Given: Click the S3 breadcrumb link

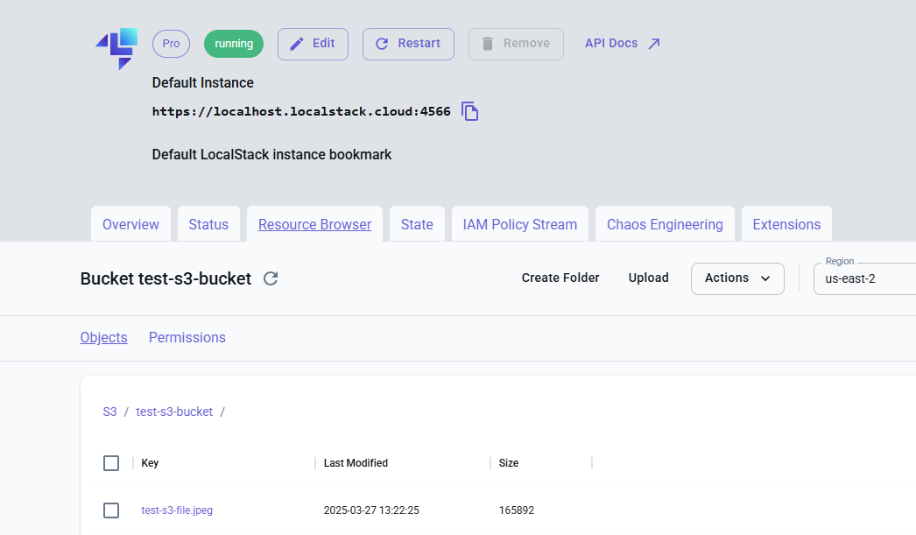Looking at the screenshot, I should [x=109, y=412].
